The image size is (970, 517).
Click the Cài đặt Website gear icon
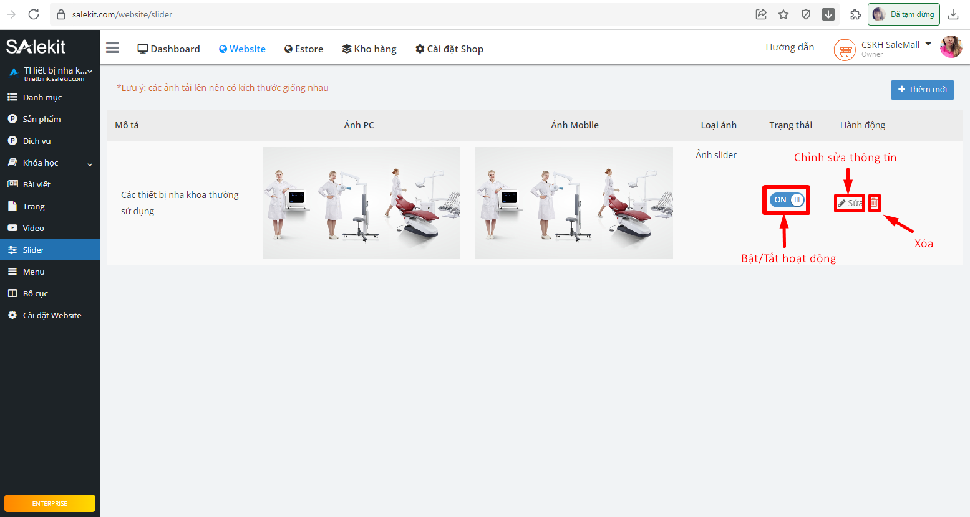click(x=12, y=315)
